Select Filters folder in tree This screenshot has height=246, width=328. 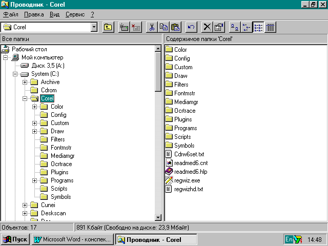[x=58, y=139]
